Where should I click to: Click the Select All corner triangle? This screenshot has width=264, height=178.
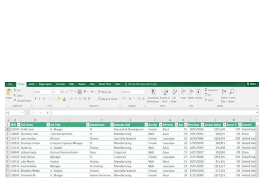[x=8, y=120]
